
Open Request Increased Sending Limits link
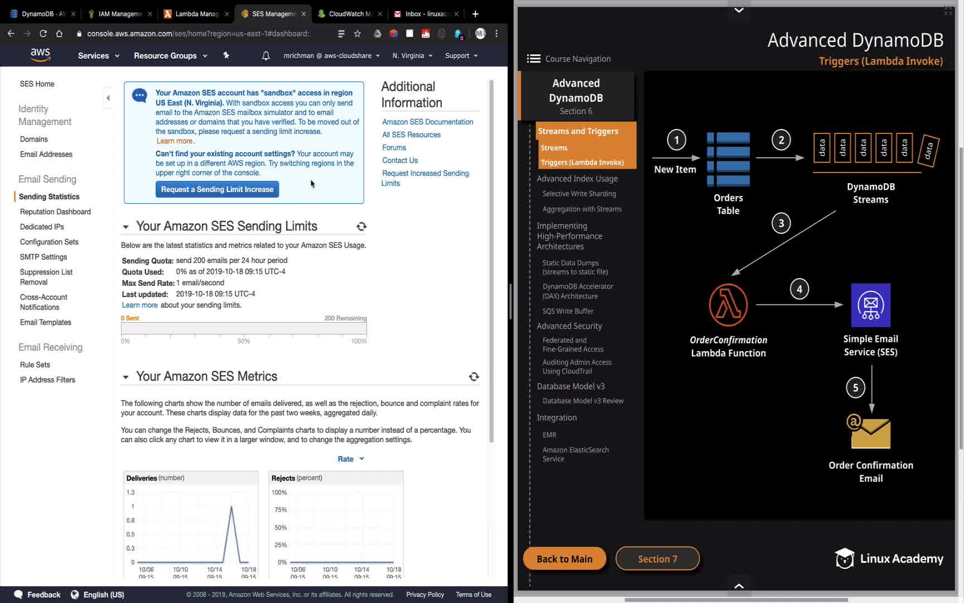tap(425, 178)
